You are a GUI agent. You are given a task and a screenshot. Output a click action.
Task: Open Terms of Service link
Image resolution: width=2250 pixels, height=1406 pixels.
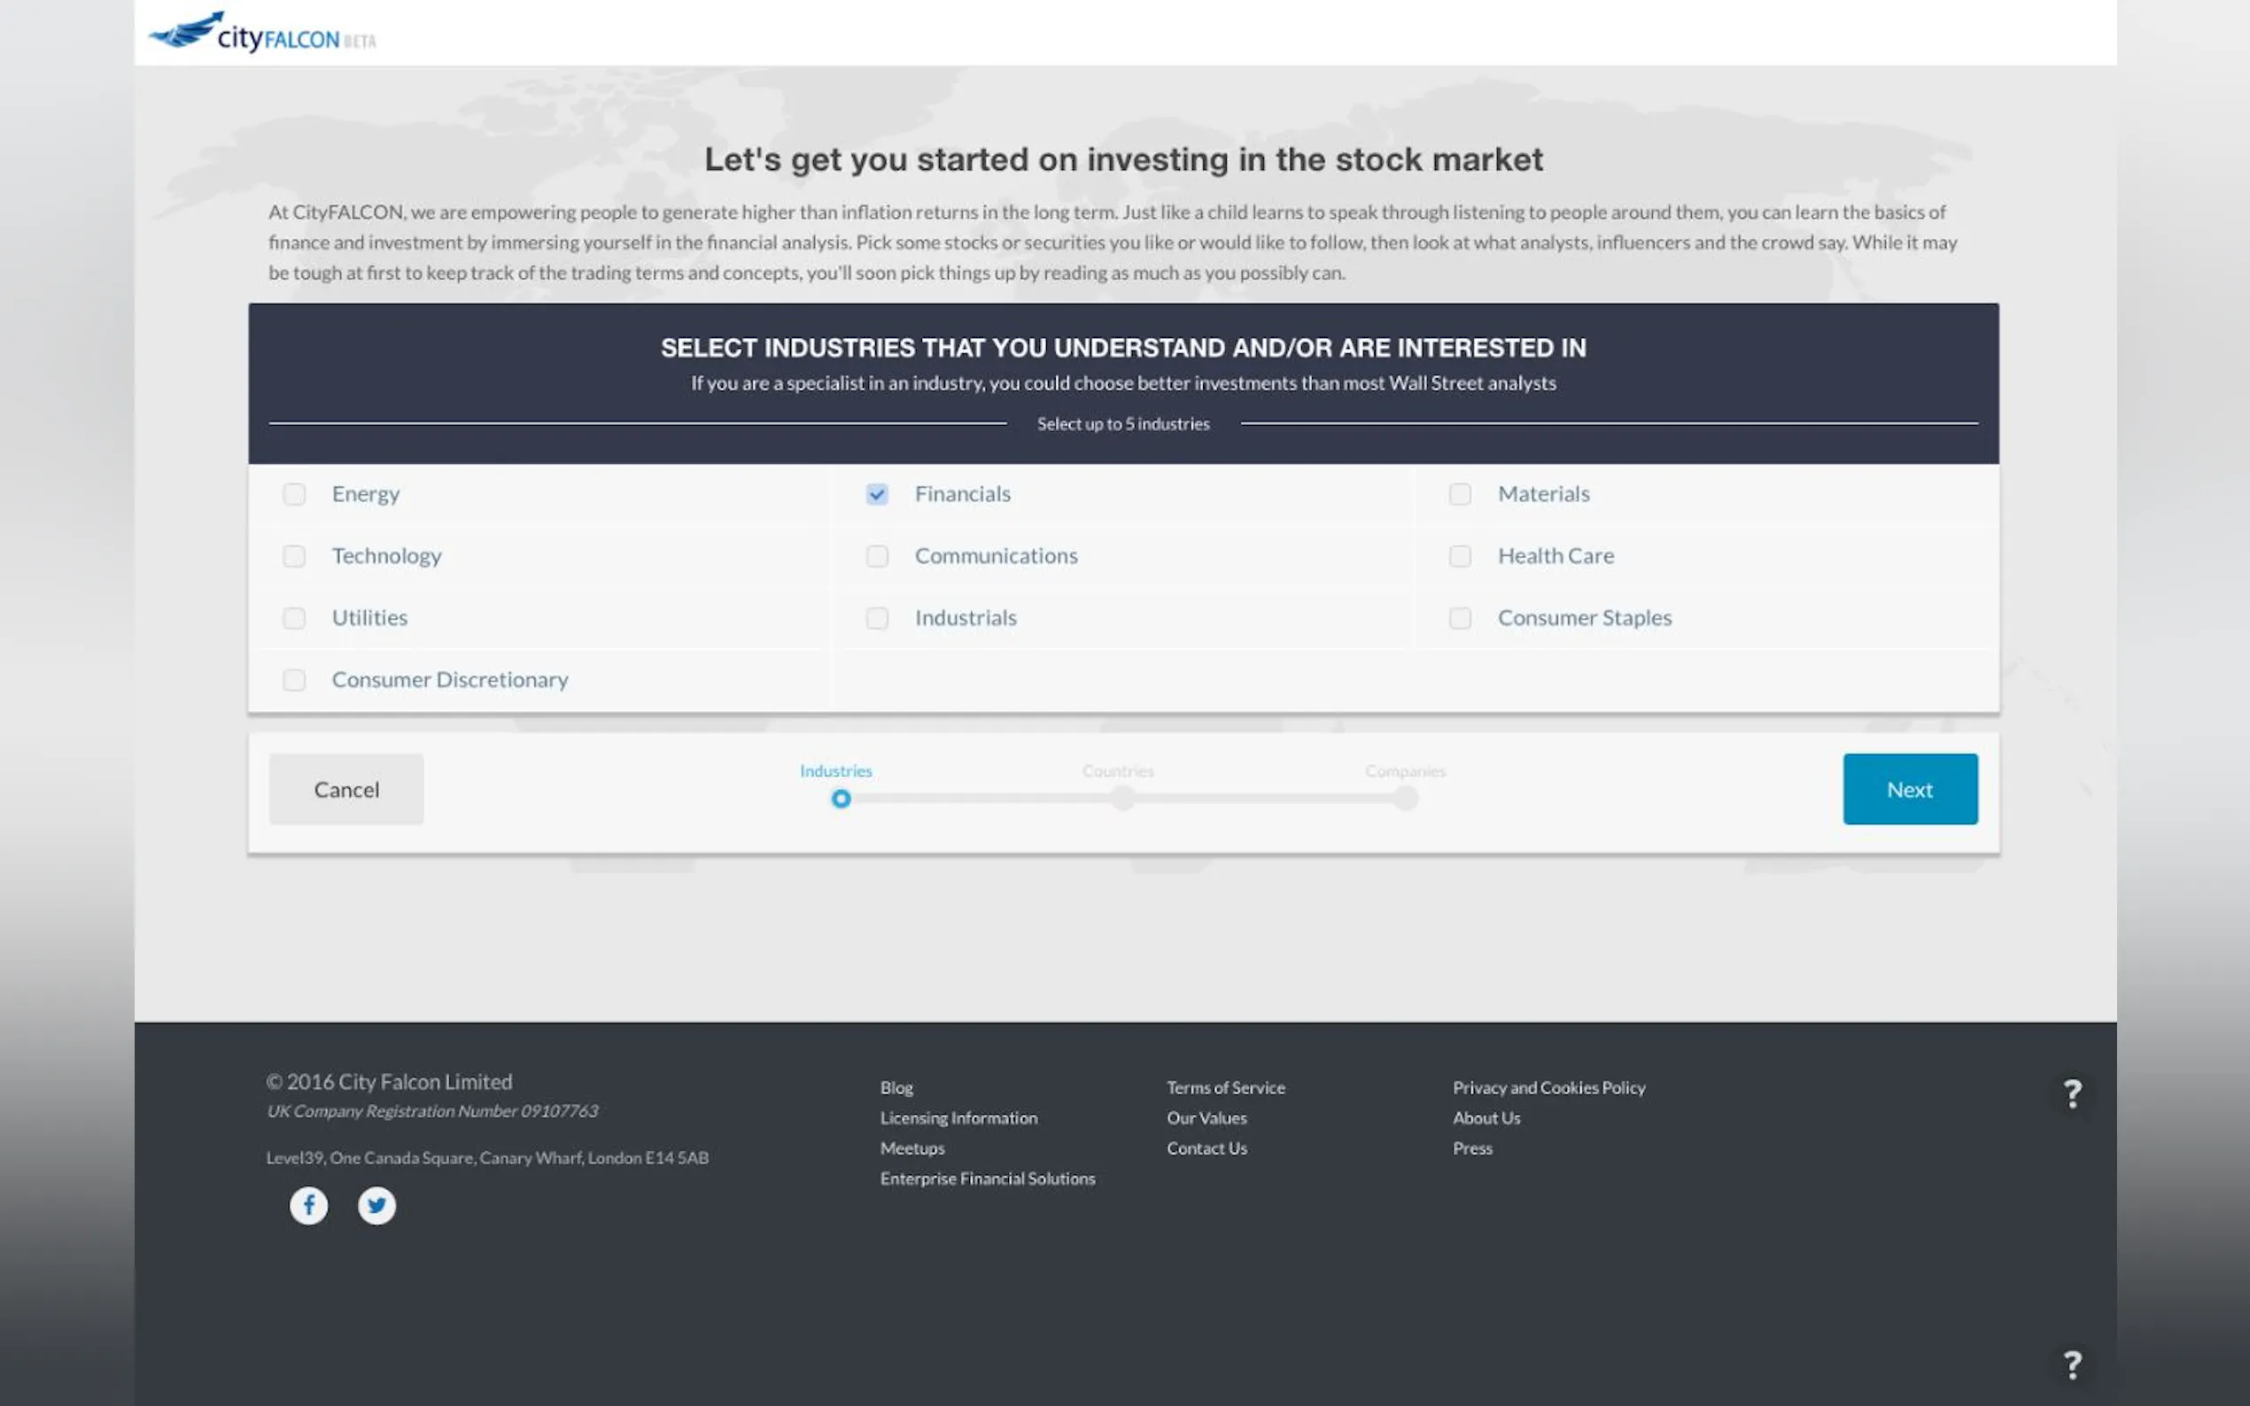1225,1087
